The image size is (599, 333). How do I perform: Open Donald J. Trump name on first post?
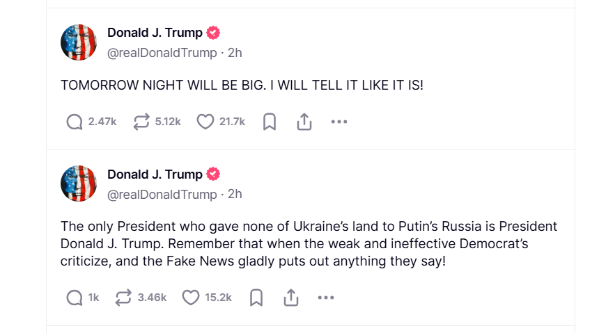pos(155,33)
